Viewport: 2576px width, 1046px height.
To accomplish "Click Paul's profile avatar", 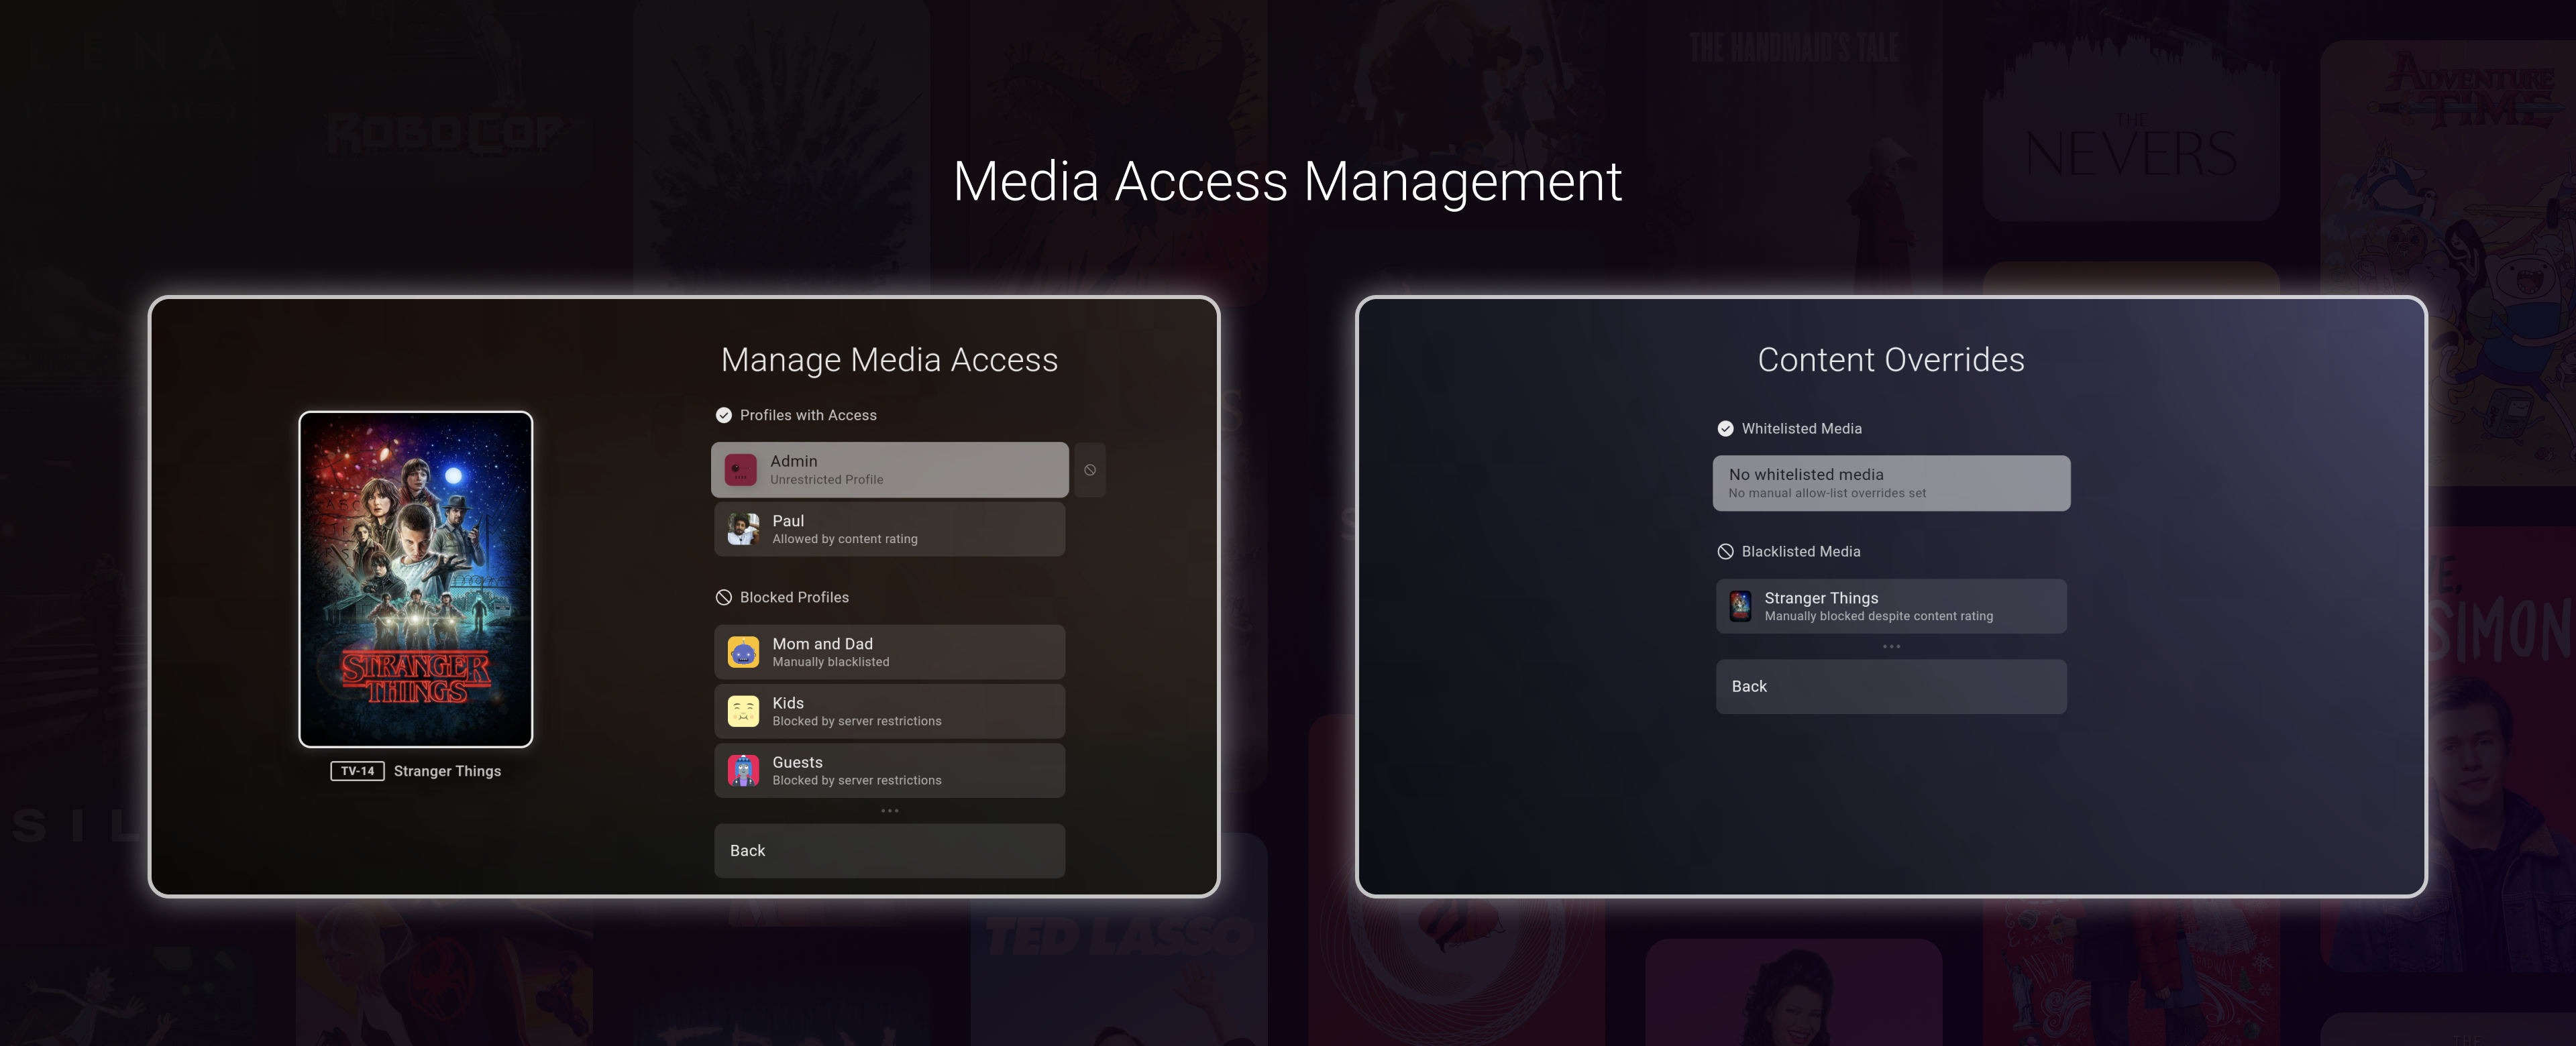I will click(x=743, y=529).
